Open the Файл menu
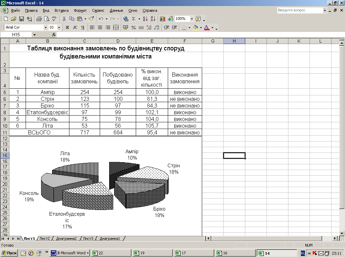 coord(15,10)
